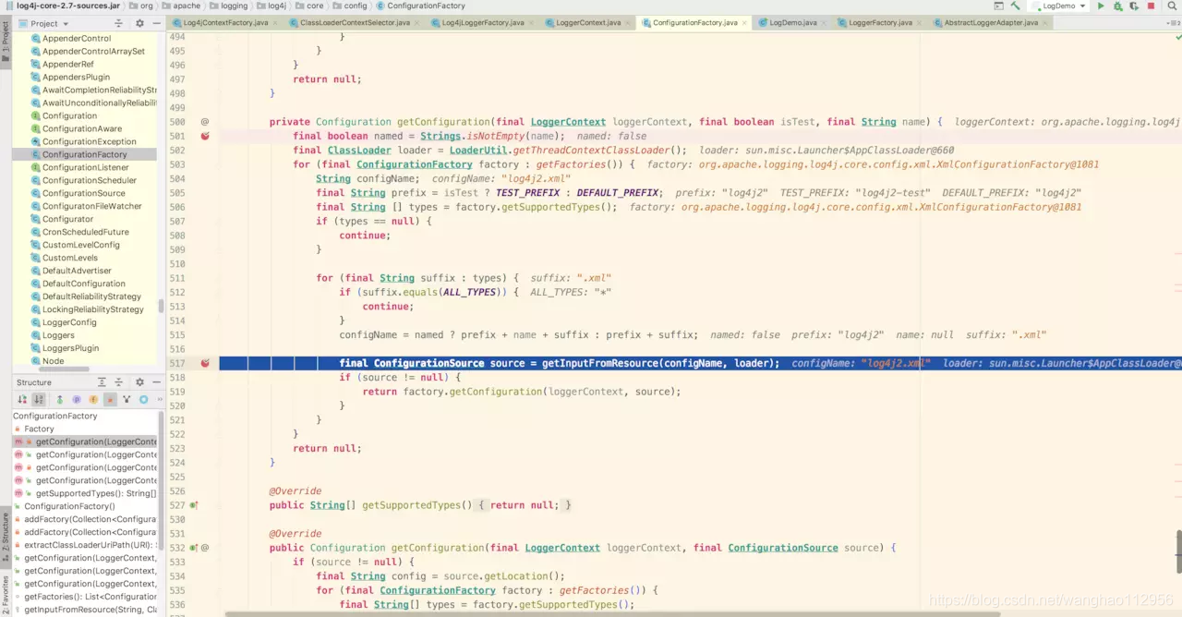Open Search Everywhere magnifier icon
This screenshot has width=1182, height=617.
[1173, 6]
